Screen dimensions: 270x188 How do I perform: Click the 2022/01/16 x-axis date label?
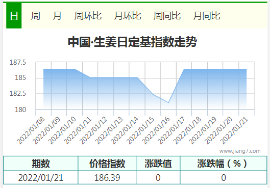(156, 130)
